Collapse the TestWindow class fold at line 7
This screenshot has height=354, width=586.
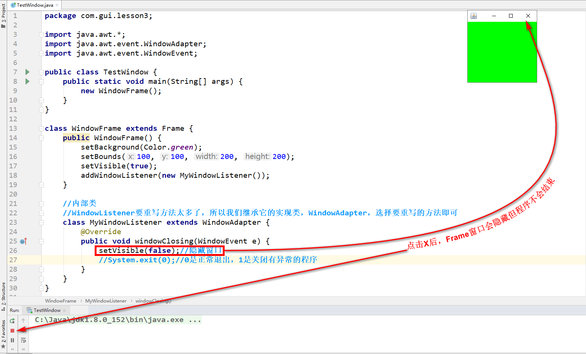(x=41, y=72)
